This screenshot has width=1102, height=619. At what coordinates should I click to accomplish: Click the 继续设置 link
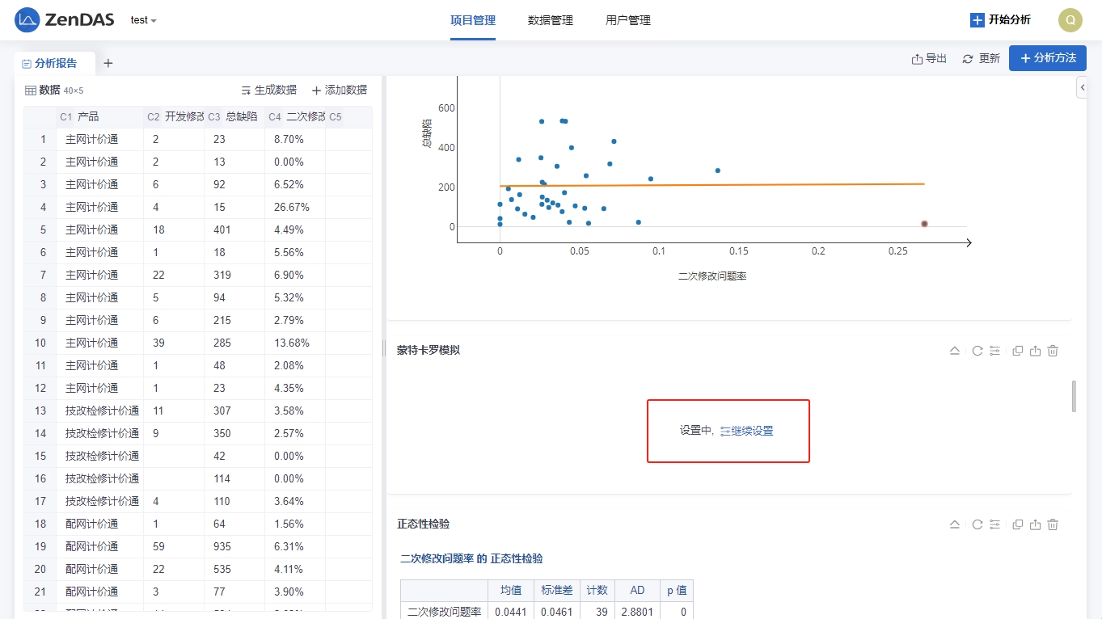[x=747, y=431]
